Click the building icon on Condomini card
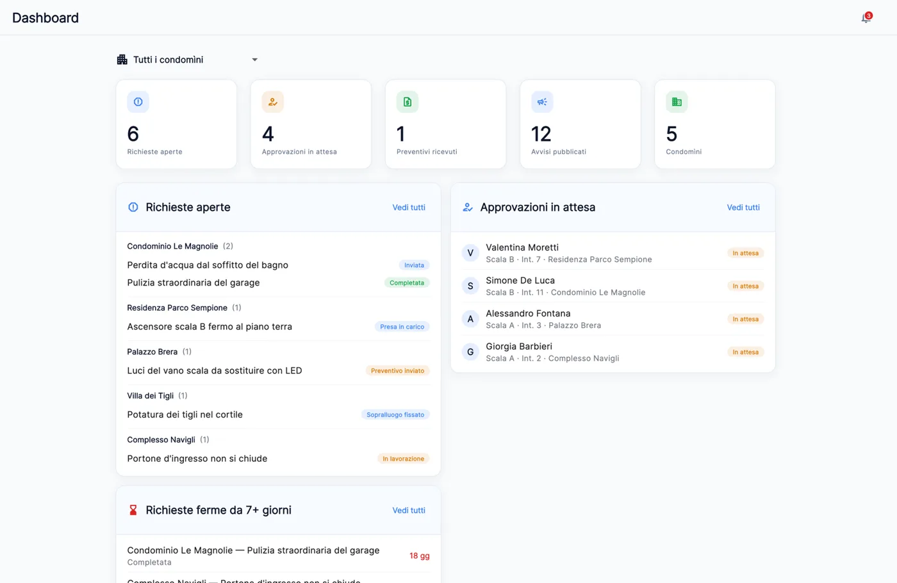The height and width of the screenshot is (583, 897). [x=677, y=102]
